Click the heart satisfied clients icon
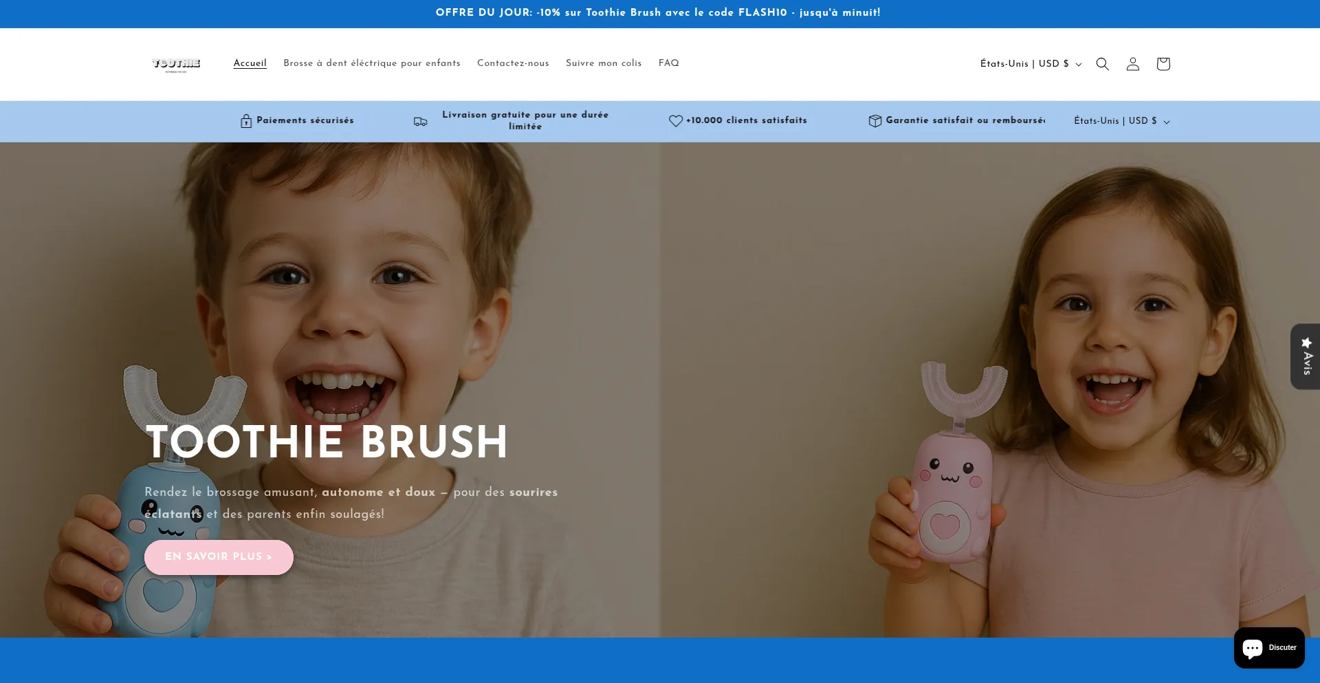The width and height of the screenshot is (1320, 683). [675, 121]
